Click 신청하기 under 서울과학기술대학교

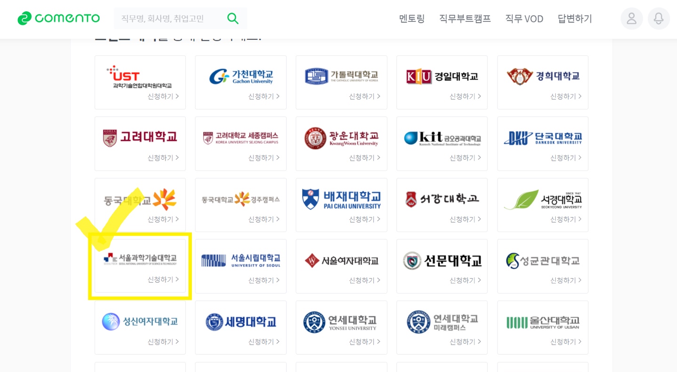coord(163,279)
